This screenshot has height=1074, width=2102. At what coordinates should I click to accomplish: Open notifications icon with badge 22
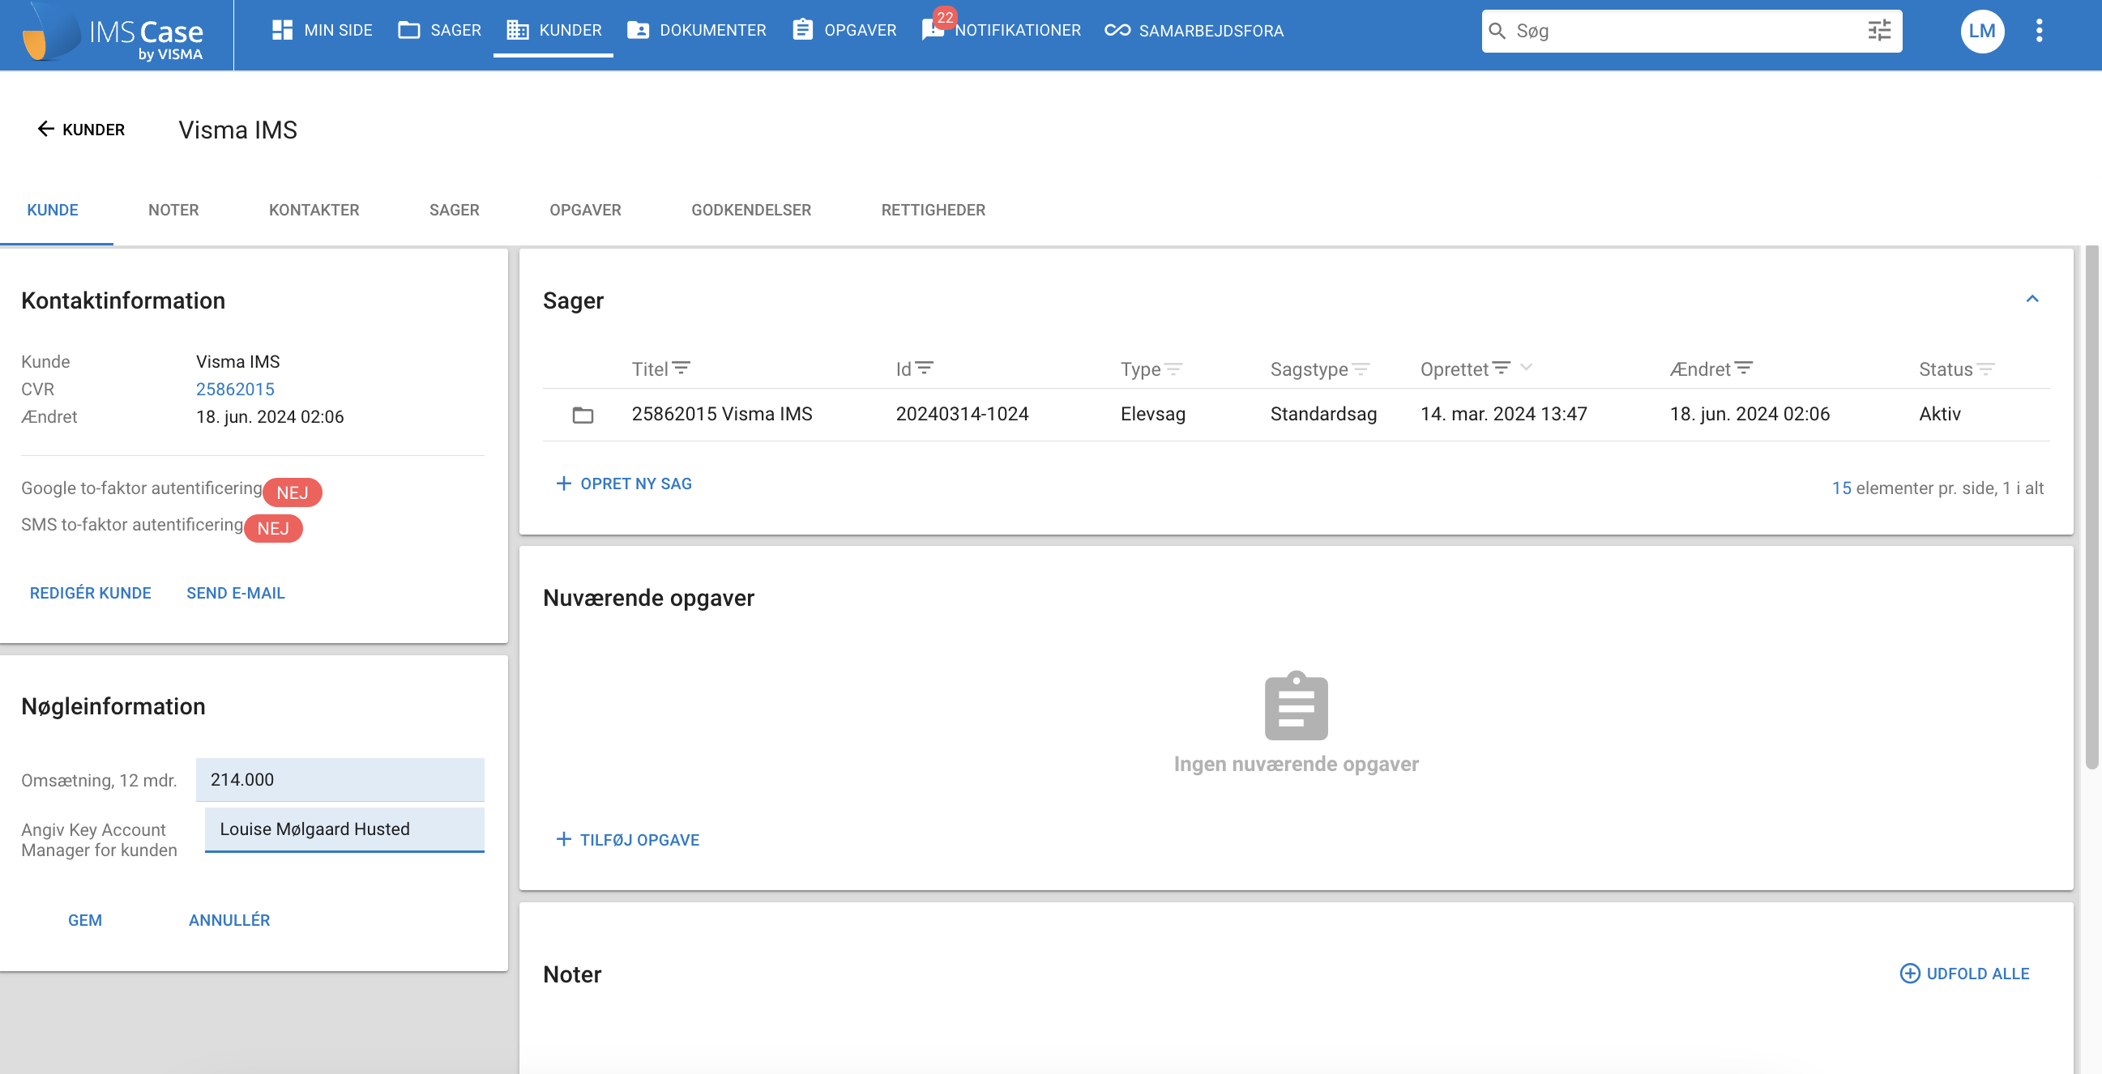934,28
